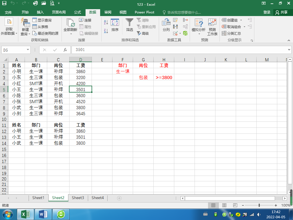The image size is (293, 220).
Task: Sort ascending with the A-to-Z icon
Action: [x=106, y=22]
